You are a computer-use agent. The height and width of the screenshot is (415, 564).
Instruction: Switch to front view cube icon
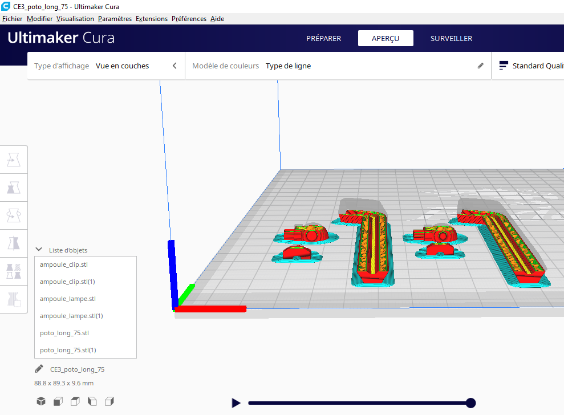coord(58,401)
